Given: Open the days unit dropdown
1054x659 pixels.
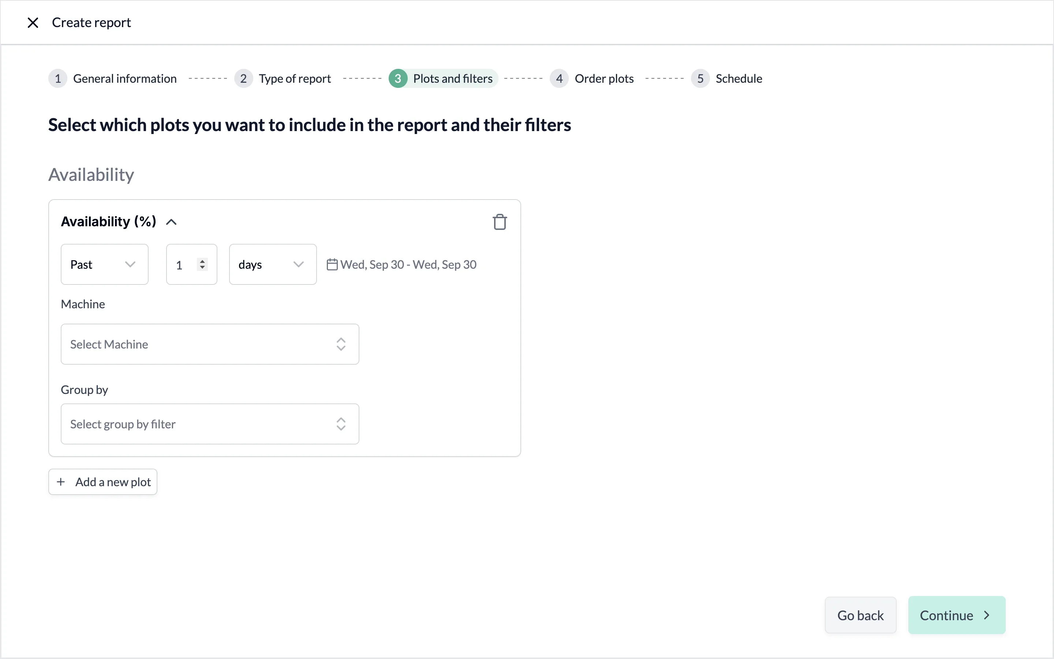Looking at the screenshot, I should (273, 265).
